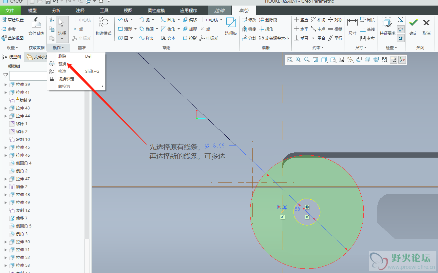This screenshot has height=273, width=438.
Task: Apply the 相切 tangent constraint
Action: point(318,20)
